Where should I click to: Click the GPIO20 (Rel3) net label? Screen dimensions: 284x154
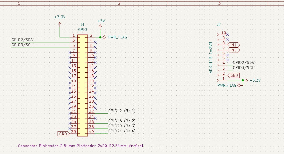tap(122, 126)
